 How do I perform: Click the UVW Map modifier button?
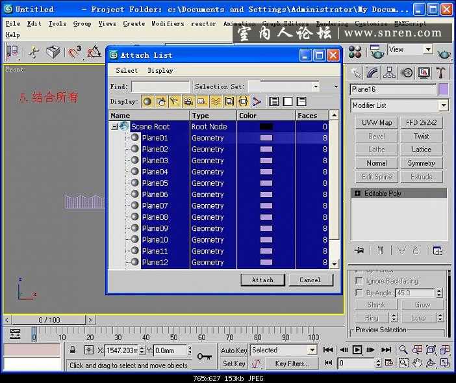coord(377,122)
